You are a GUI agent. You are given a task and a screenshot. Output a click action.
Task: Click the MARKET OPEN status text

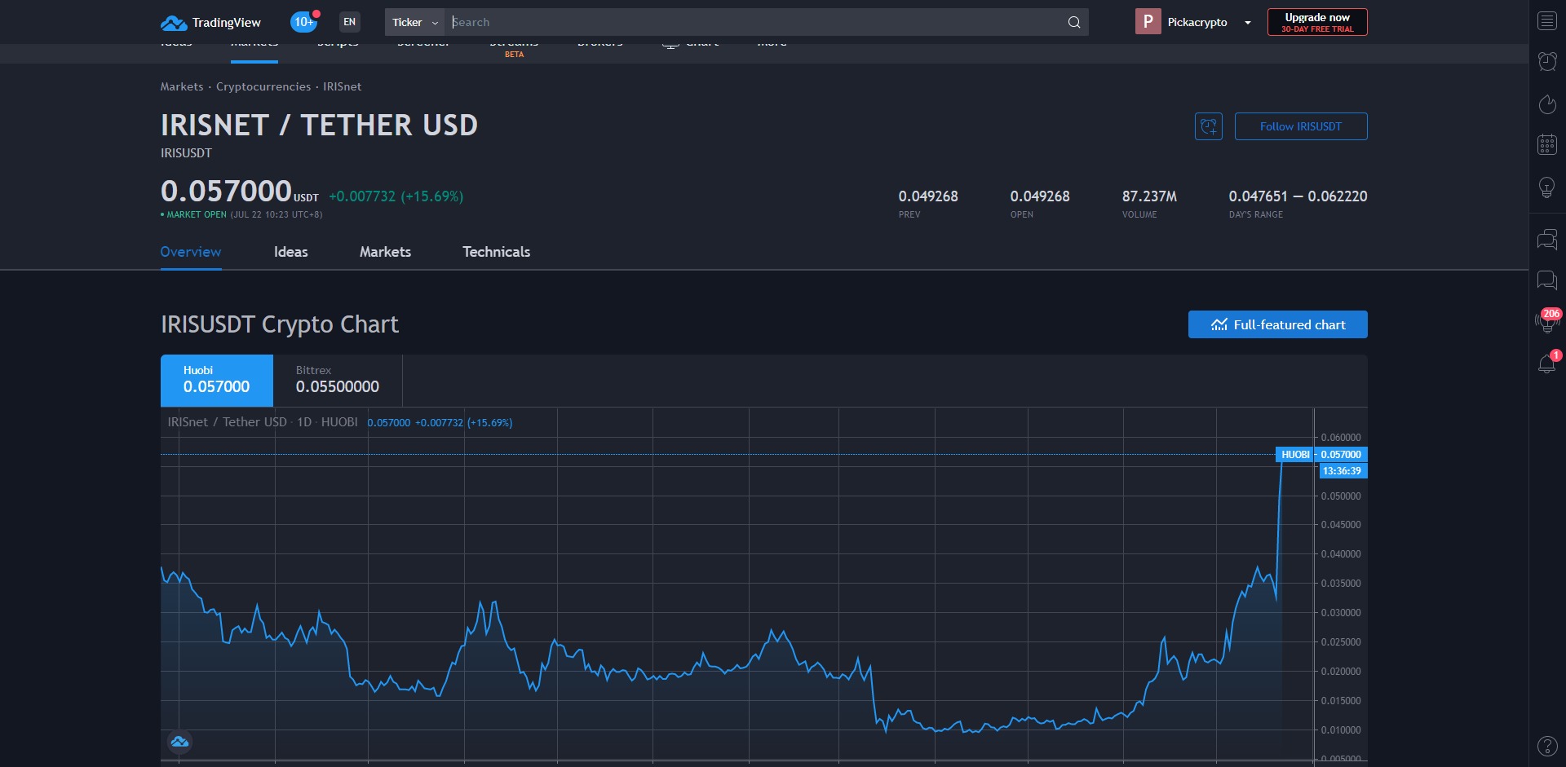pos(196,215)
